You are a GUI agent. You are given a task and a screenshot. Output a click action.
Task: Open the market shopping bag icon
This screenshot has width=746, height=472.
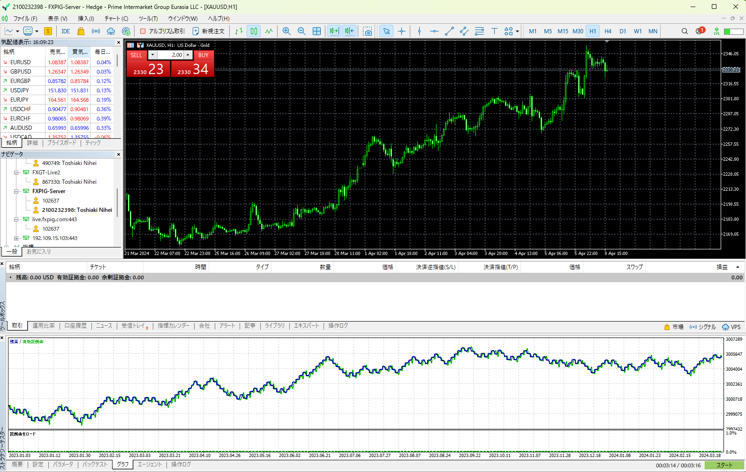click(81, 31)
